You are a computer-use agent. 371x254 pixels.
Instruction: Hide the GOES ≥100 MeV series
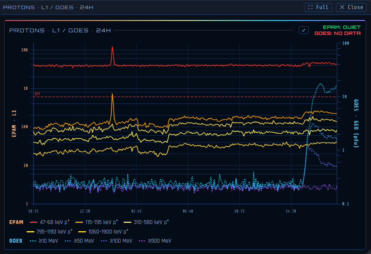click(116, 241)
